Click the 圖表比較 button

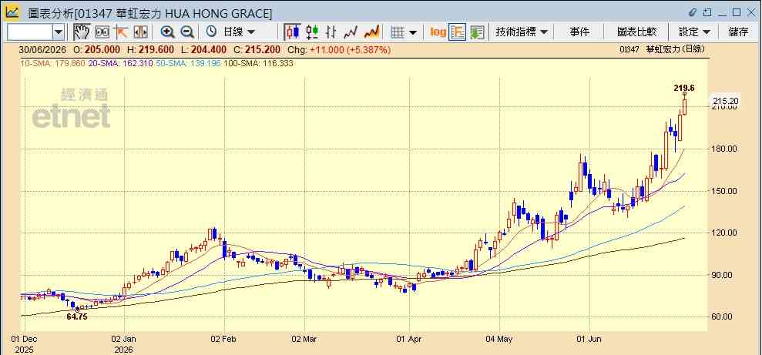coord(636,32)
